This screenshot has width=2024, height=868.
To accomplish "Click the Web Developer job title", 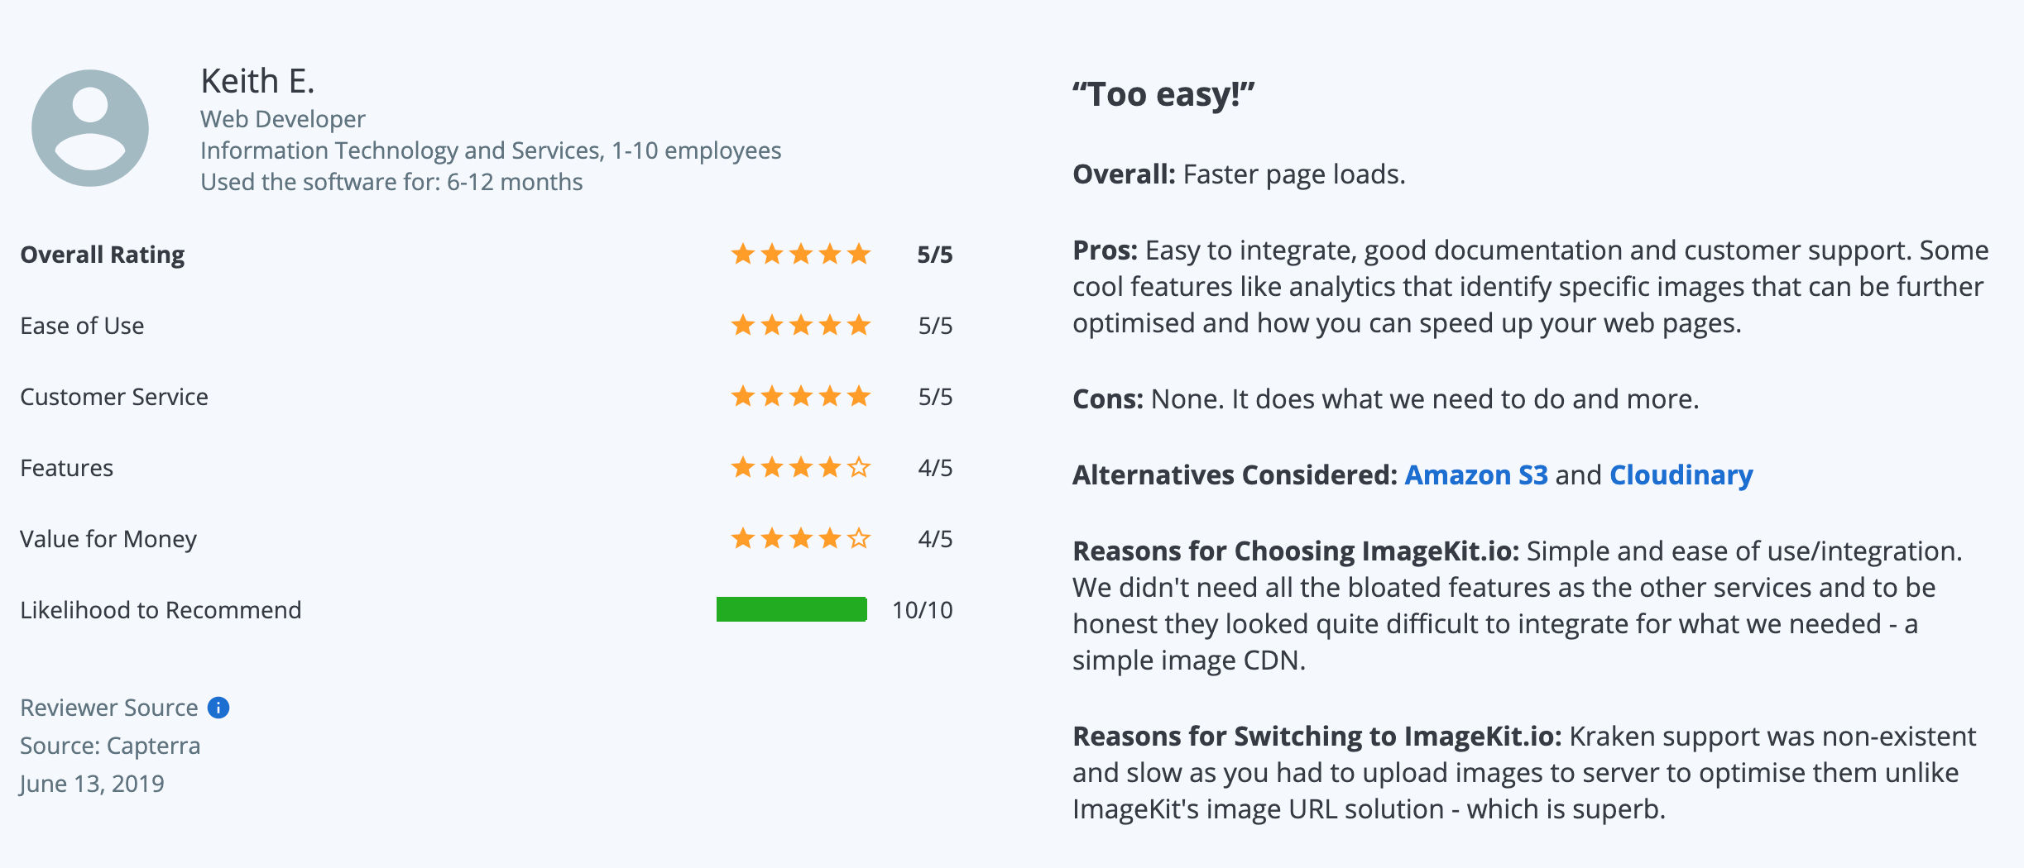I will 282,119.
